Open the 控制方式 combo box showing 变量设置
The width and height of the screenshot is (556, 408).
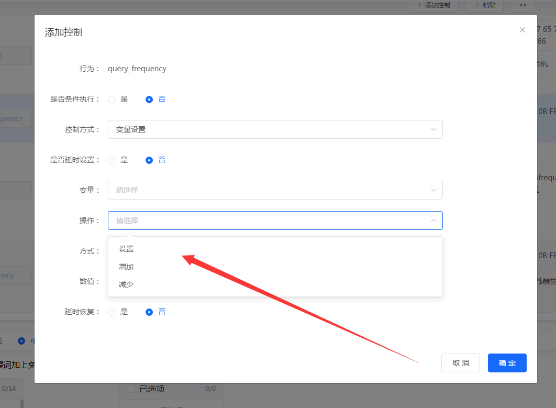click(275, 129)
